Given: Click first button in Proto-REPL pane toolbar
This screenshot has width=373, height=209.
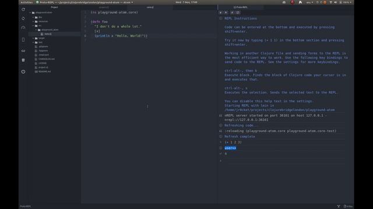Looking at the screenshot, I should (x=220, y=13).
